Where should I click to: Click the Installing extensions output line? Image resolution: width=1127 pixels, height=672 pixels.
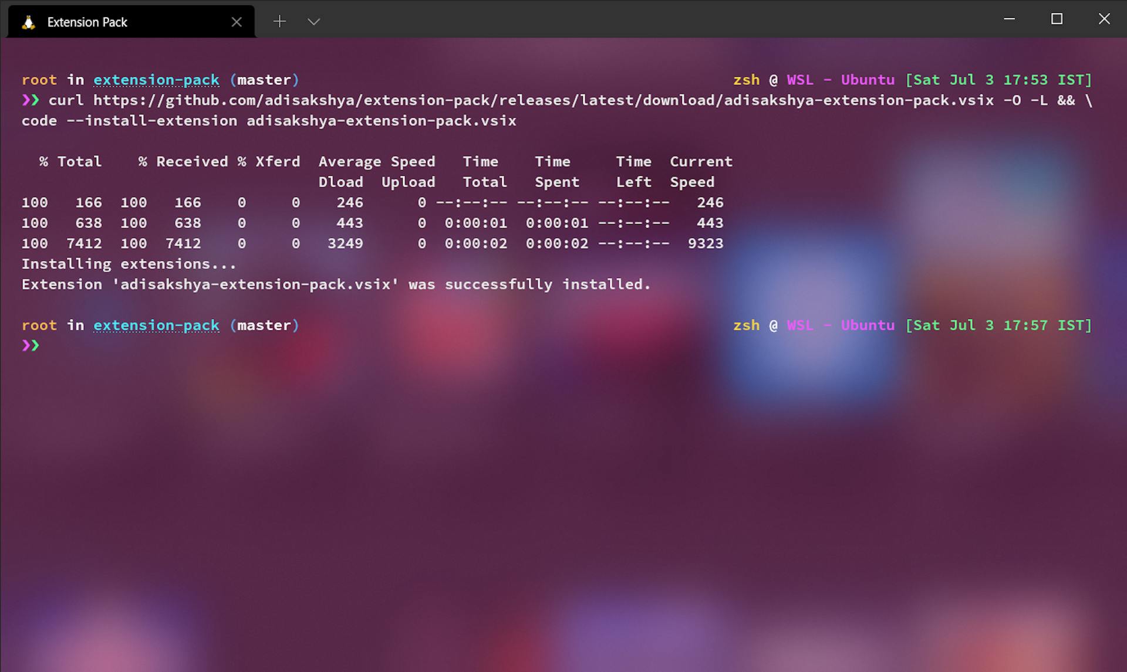128,263
